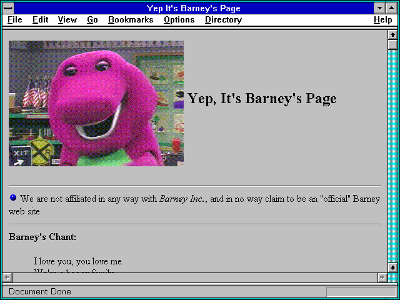The width and height of the screenshot is (400, 300).
Task: Click the horizontal scrollbar right arrow
Action: pyautogui.click(x=382, y=277)
